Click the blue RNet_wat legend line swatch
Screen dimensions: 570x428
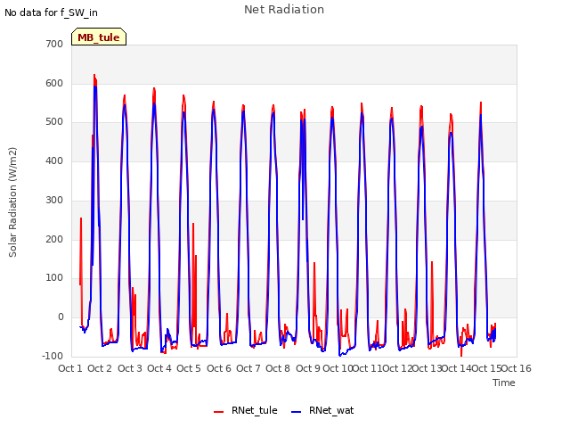297,411
